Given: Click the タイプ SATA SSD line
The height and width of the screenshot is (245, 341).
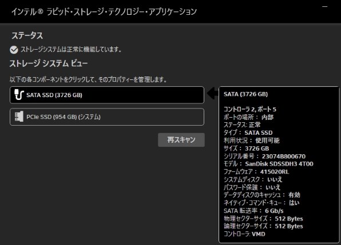Looking at the screenshot, I should pyautogui.click(x=248, y=132).
